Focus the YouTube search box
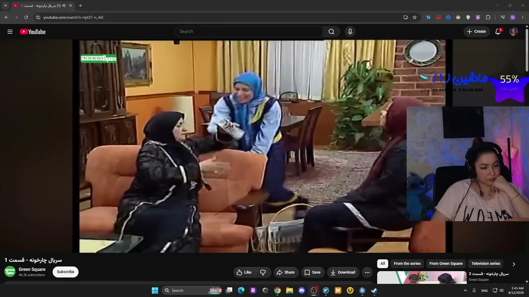Image resolution: width=529 pixels, height=297 pixels. [249, 32]
